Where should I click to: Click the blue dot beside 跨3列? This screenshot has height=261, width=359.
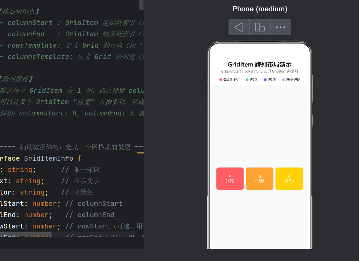265,80
